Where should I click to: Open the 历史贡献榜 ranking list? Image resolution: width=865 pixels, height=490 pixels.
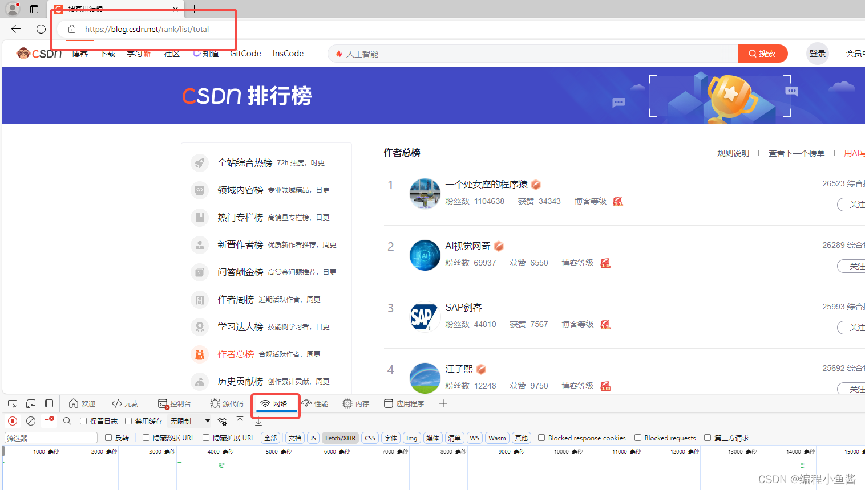click(241, 382)
